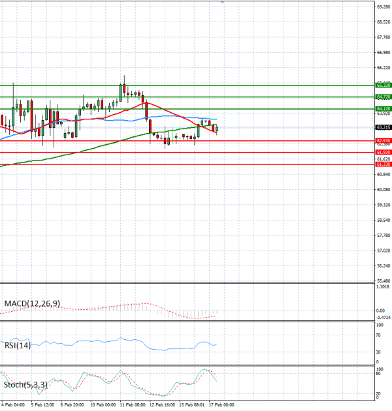
Task: Click the 62.530 red support price tag
Action: [384, 140]
